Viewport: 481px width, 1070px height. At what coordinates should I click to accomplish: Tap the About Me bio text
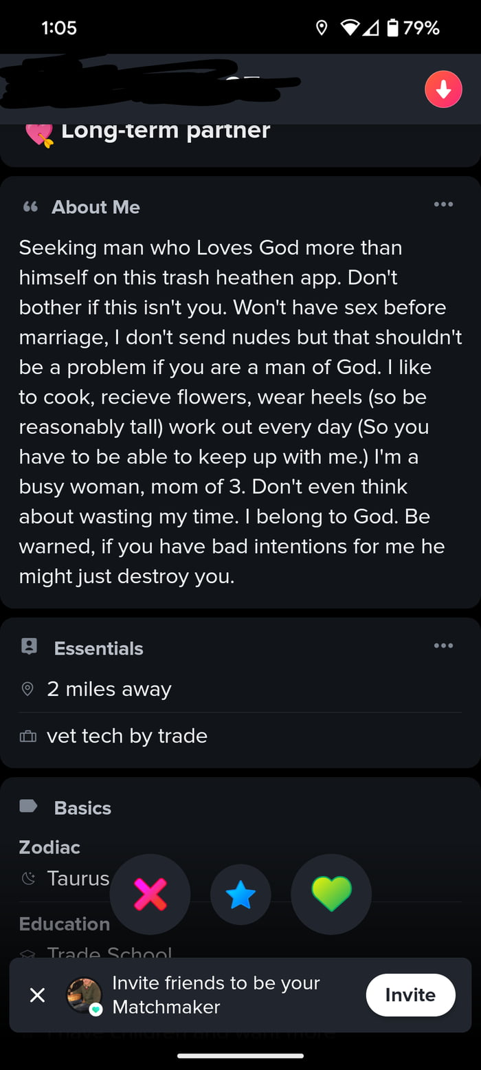(x=234, y=411)
